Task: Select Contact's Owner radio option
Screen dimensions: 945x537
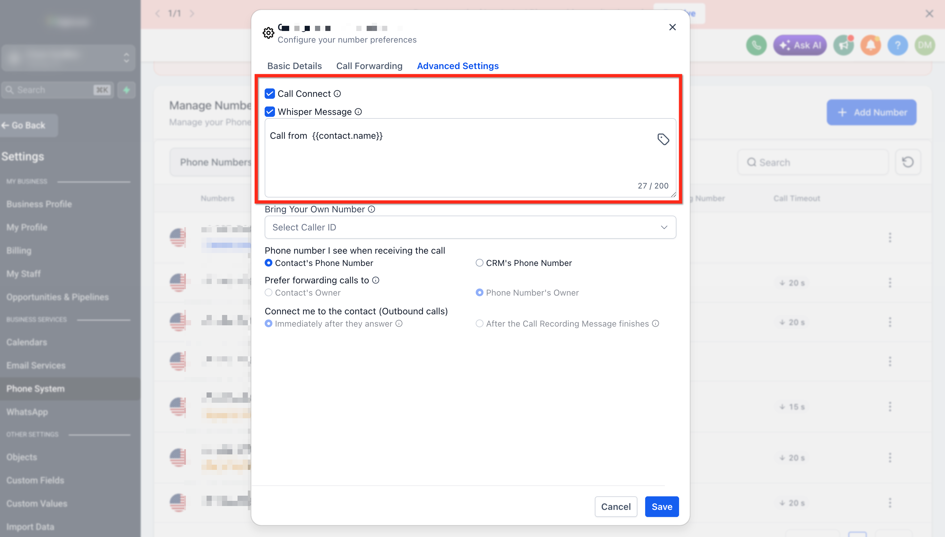Action: (x=269, y=292)
